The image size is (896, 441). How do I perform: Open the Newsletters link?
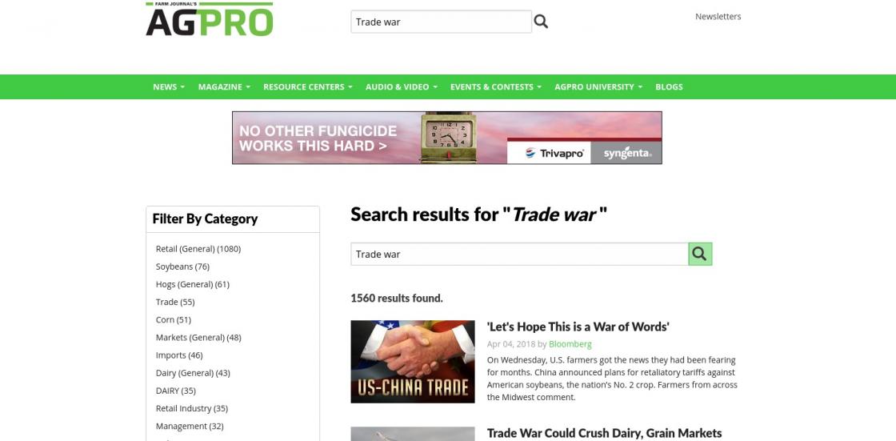[718, 17]
